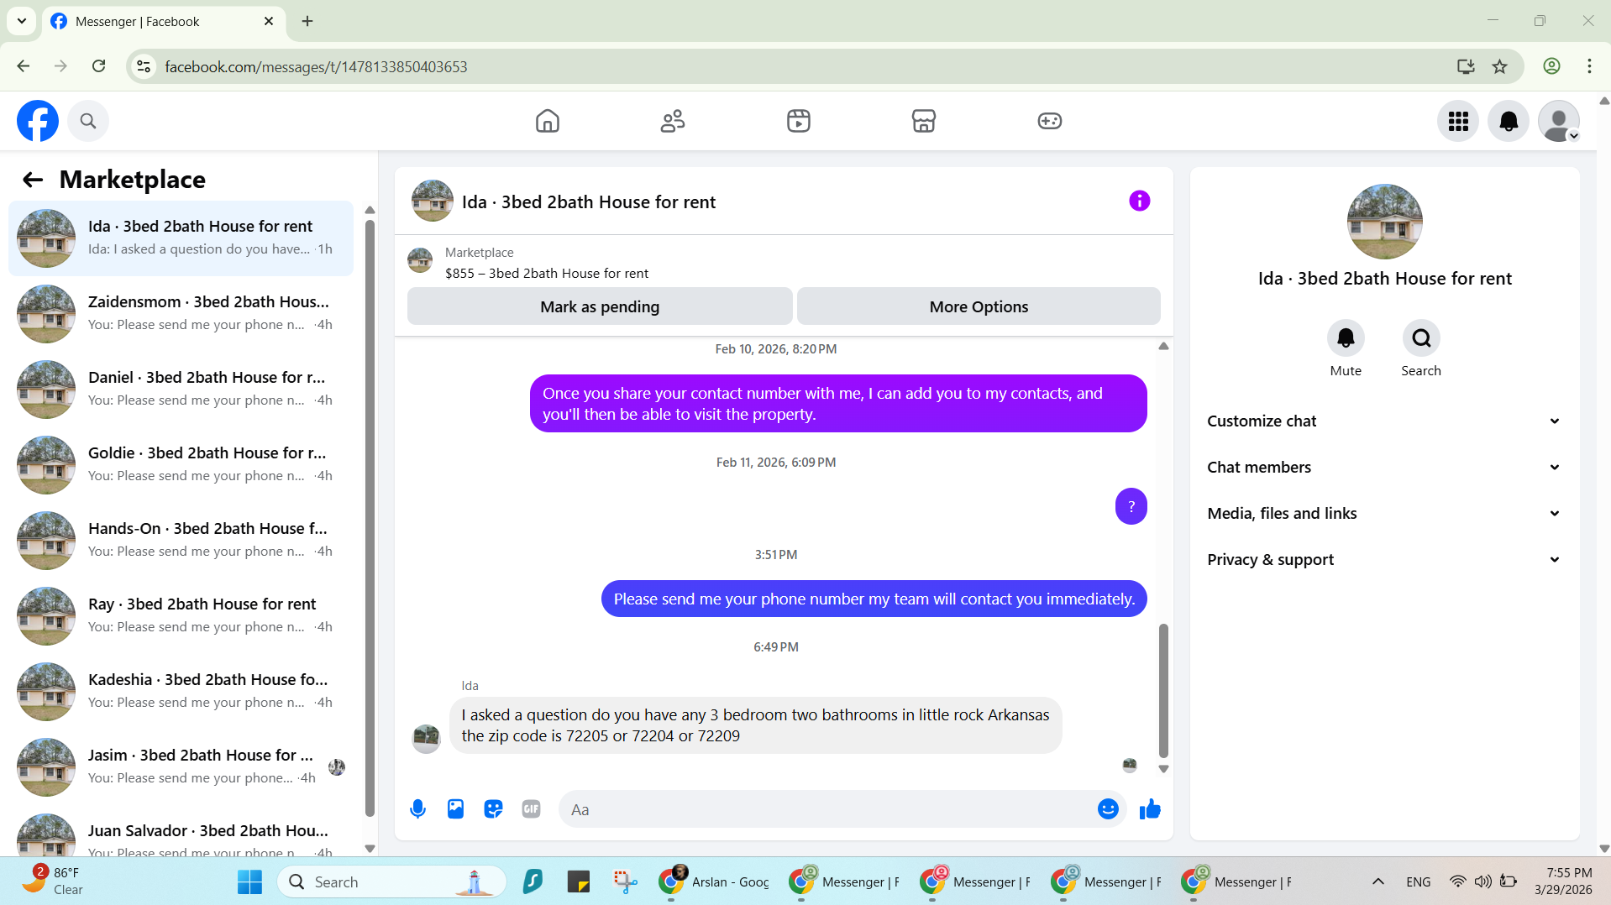Screen dimensions: 1611x905
Task: Open the Facebook search magnifier
Action: tap(88, 121)
